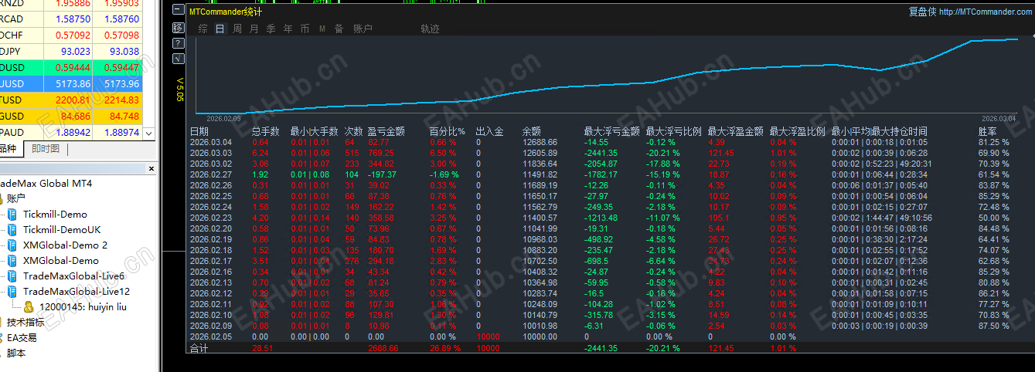Select the M tab in MTCommander
Image resolution: width=1035 pixels, height=372 pixels.
322,29
